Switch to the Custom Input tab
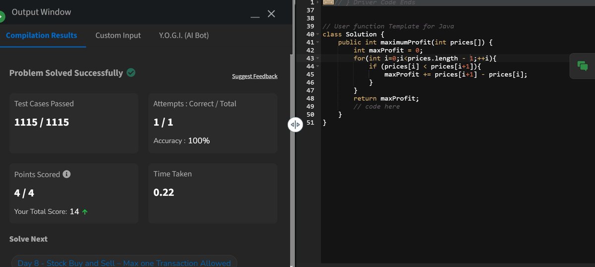The image size is (595, 267). [x=118, y=36]
